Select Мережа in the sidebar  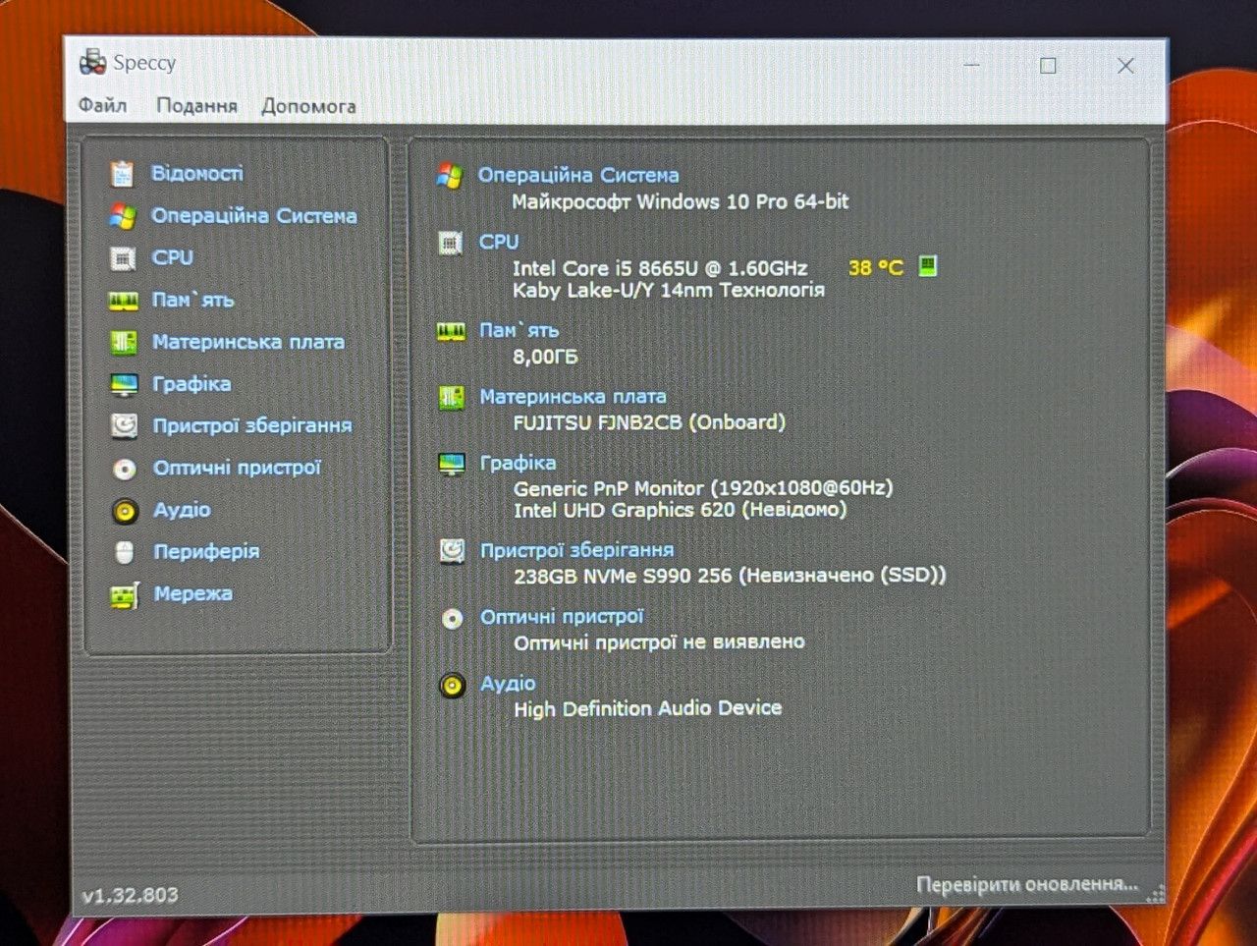(x=193, y=593)
